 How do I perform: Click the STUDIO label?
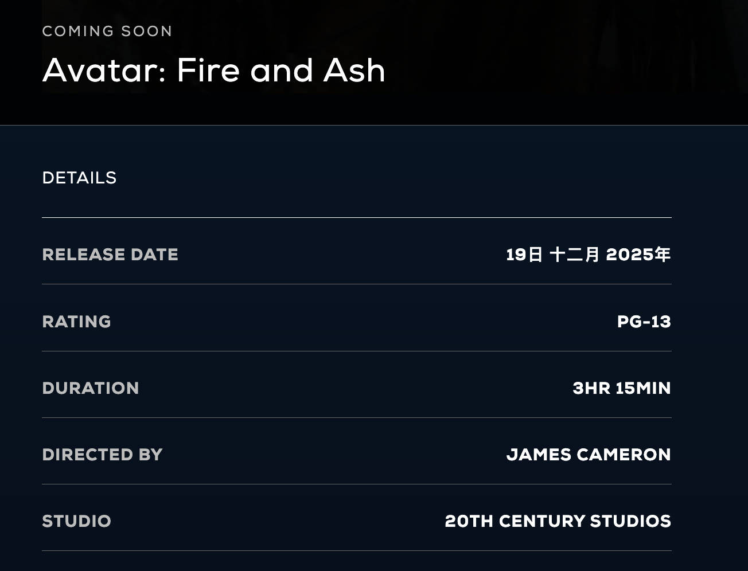click(x=76, y=521)
